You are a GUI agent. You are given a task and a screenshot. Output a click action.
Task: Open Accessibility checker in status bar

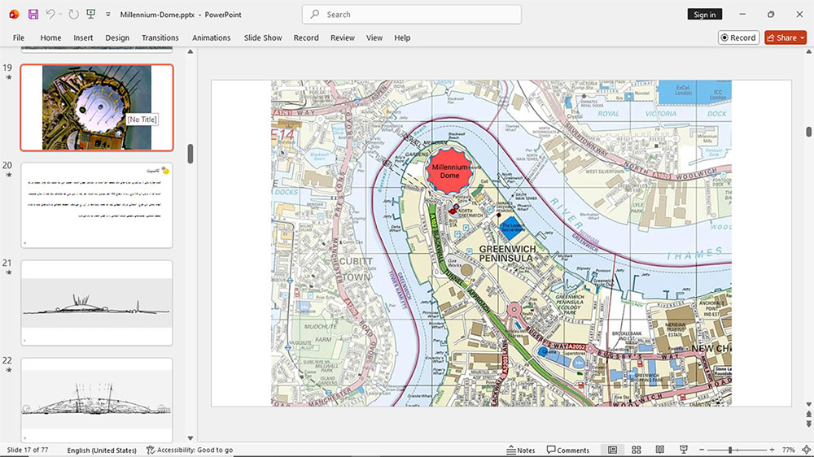coord(190,450)
